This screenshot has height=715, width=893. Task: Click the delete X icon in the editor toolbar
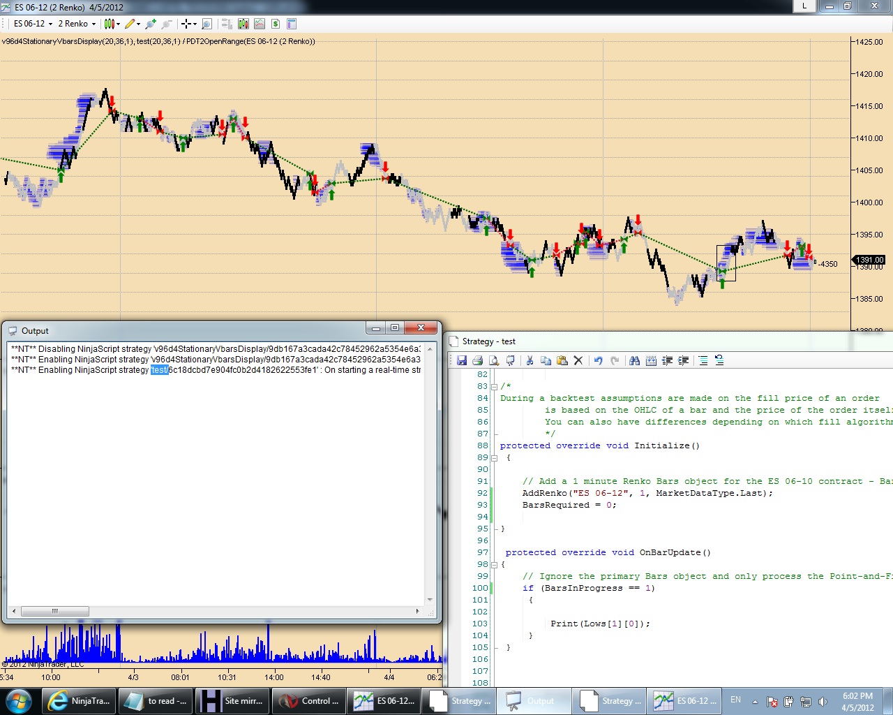(578, 360)
